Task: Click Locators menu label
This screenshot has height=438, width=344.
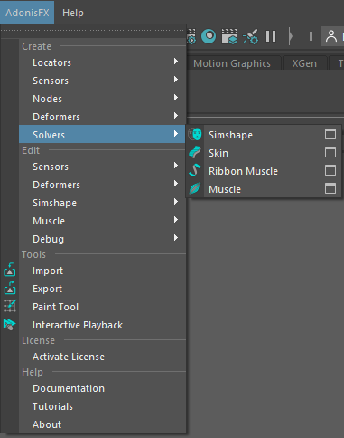Action: pyautogui.click(x=51, y=62)
